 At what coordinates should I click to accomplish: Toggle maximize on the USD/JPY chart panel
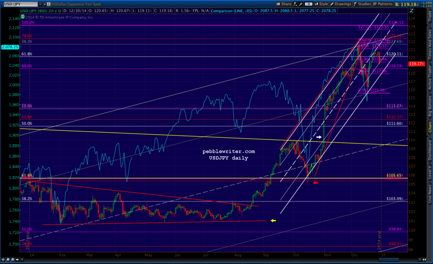pyautogui.click(x=3, y=3)
